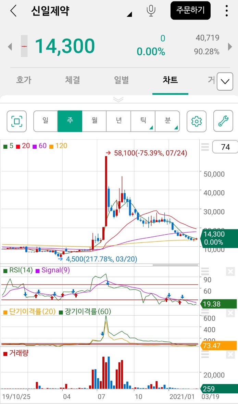Close the 이격률 indicator panel
The height and width of the screenshot is (405, 238).
[x=230, y=313]
